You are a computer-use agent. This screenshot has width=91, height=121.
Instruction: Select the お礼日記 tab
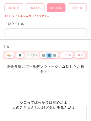56,8
